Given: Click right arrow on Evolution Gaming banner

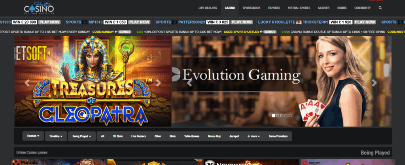Looking at the screenshot, I should (374, 83).
